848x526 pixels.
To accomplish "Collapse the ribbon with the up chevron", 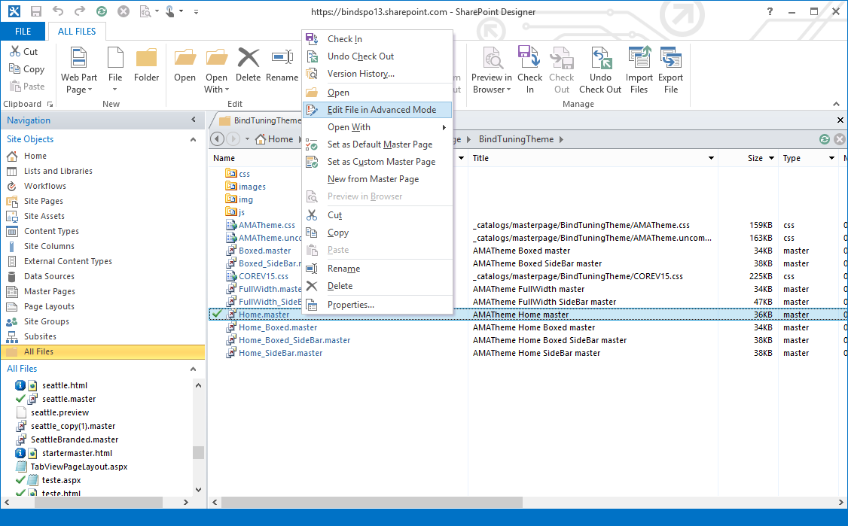I will tap(836, 104).
